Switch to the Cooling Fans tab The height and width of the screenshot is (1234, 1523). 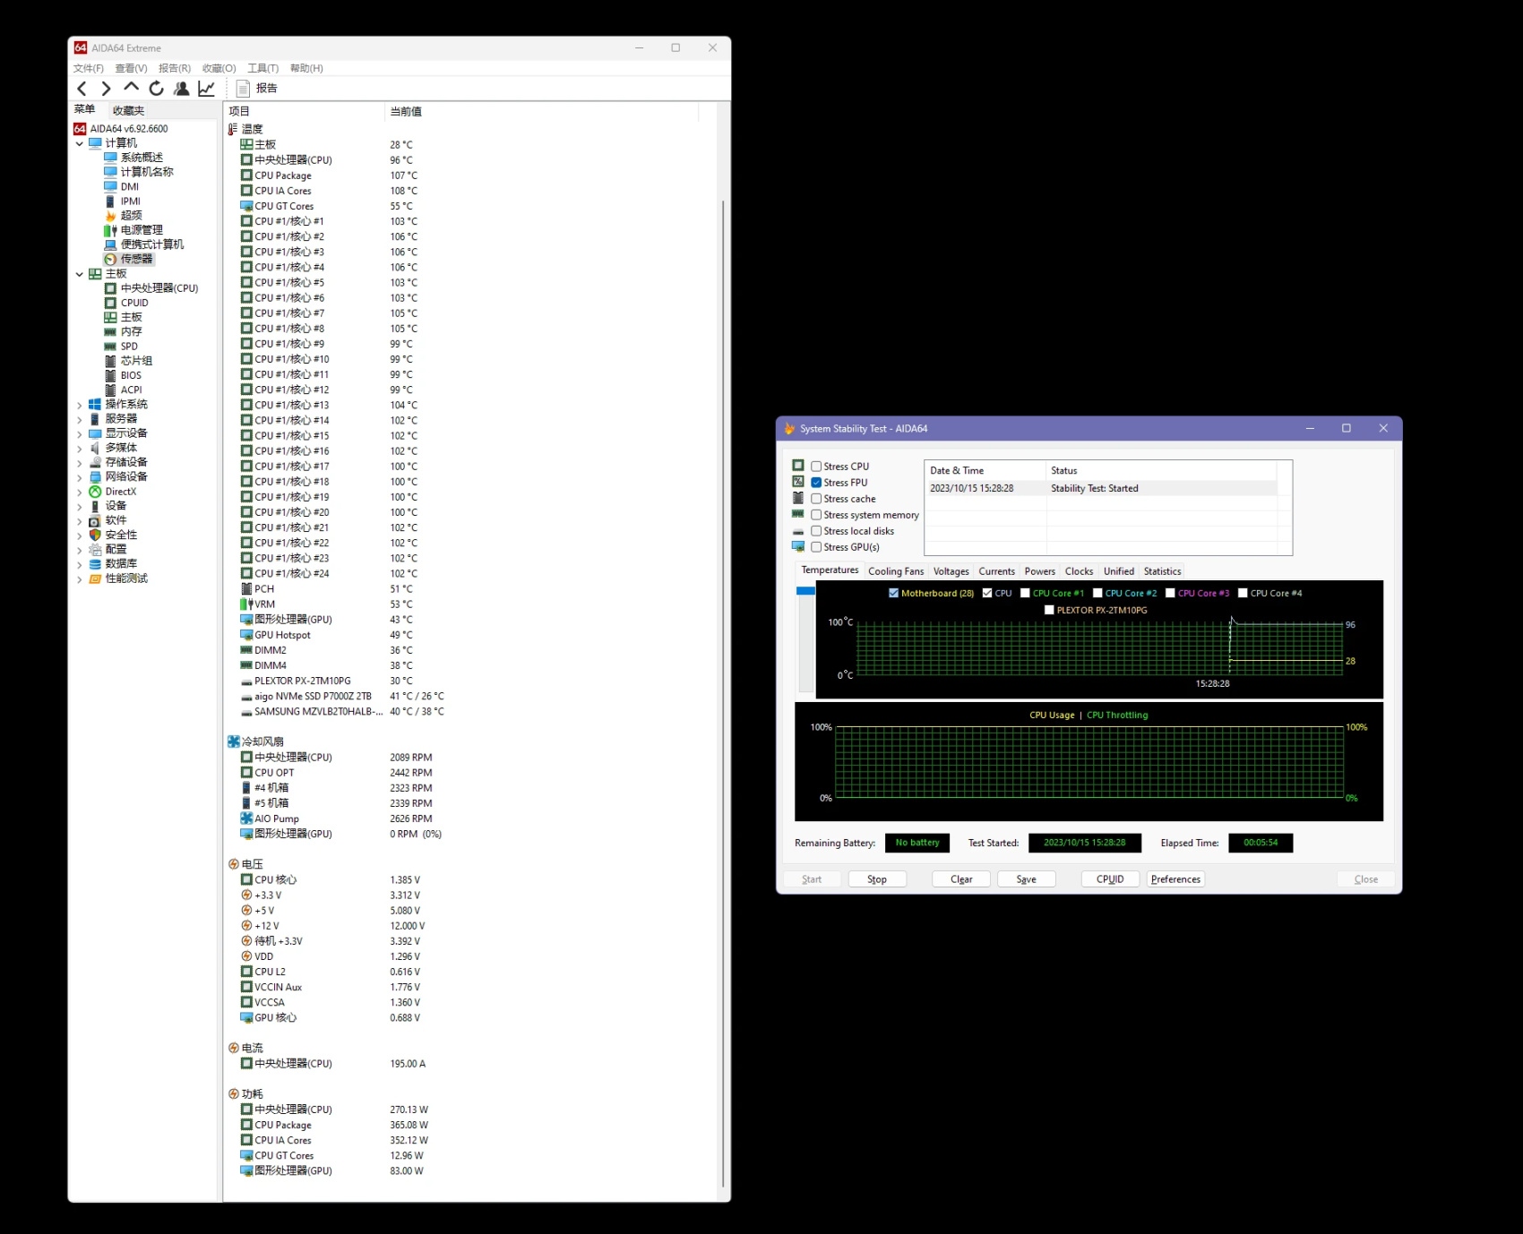click(x=895, y=571)
